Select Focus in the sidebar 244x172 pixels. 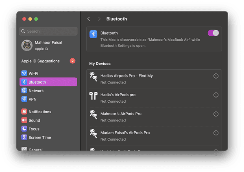pyautogui.click(x=34, y=129)
